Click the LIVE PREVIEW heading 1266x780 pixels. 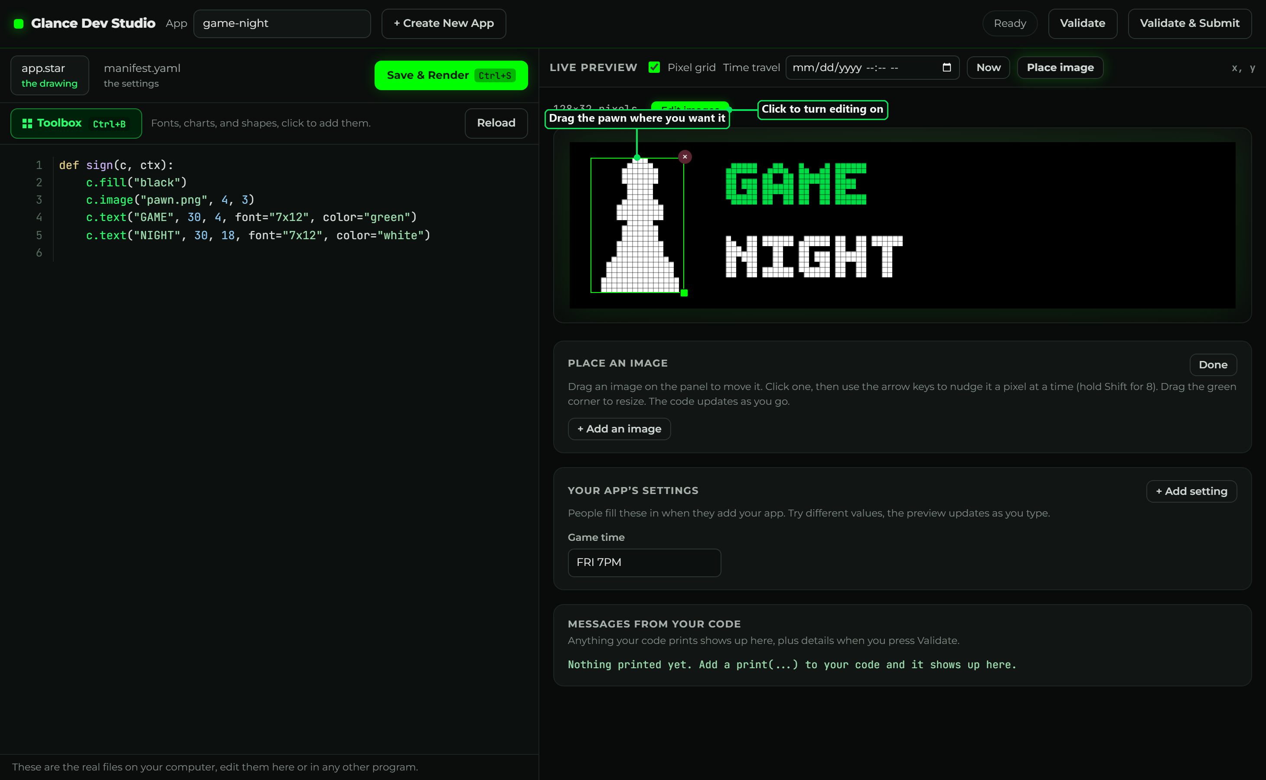593,68
